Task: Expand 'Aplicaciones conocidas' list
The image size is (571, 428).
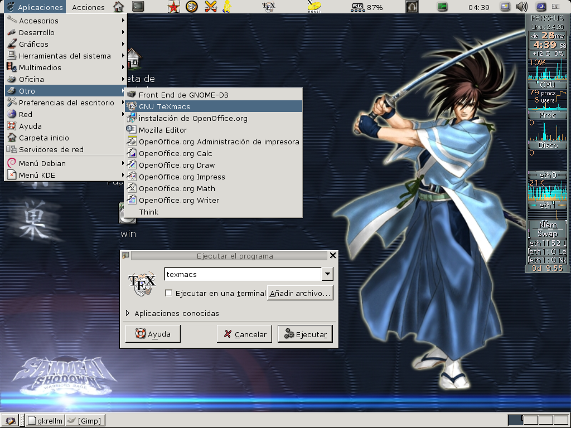Action: 128,313
